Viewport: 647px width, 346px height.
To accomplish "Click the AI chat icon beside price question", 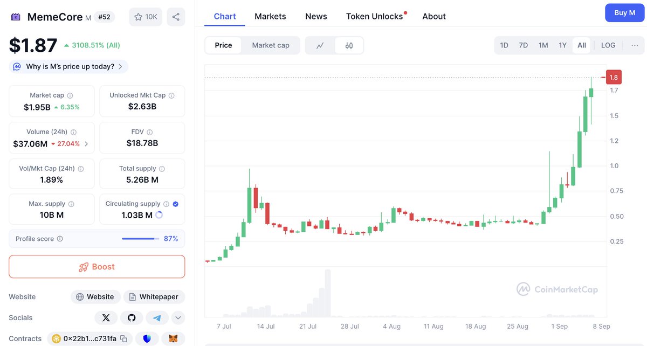I will click(17, 67).
